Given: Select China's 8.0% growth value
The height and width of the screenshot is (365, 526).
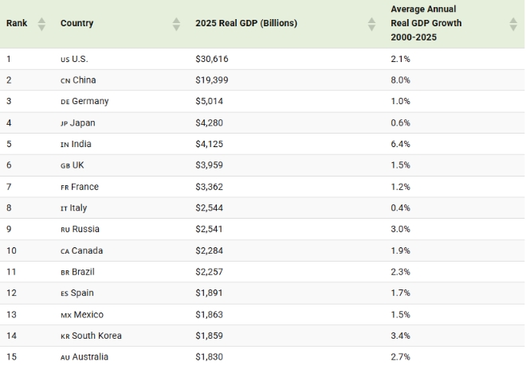Looking at the screenshot, I should (x=400, y=80).
